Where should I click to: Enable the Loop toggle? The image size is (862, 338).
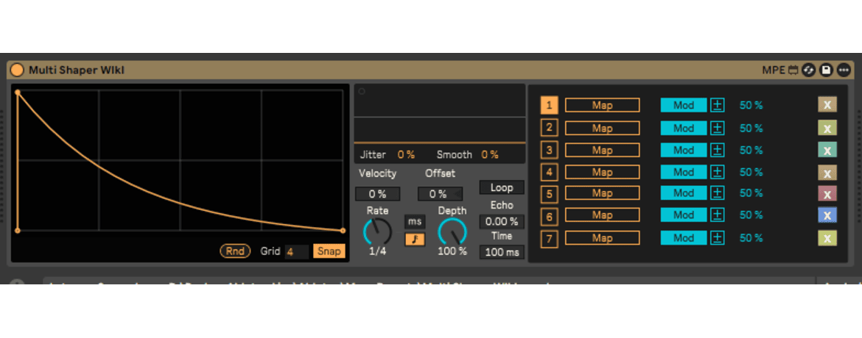point(501,187)
